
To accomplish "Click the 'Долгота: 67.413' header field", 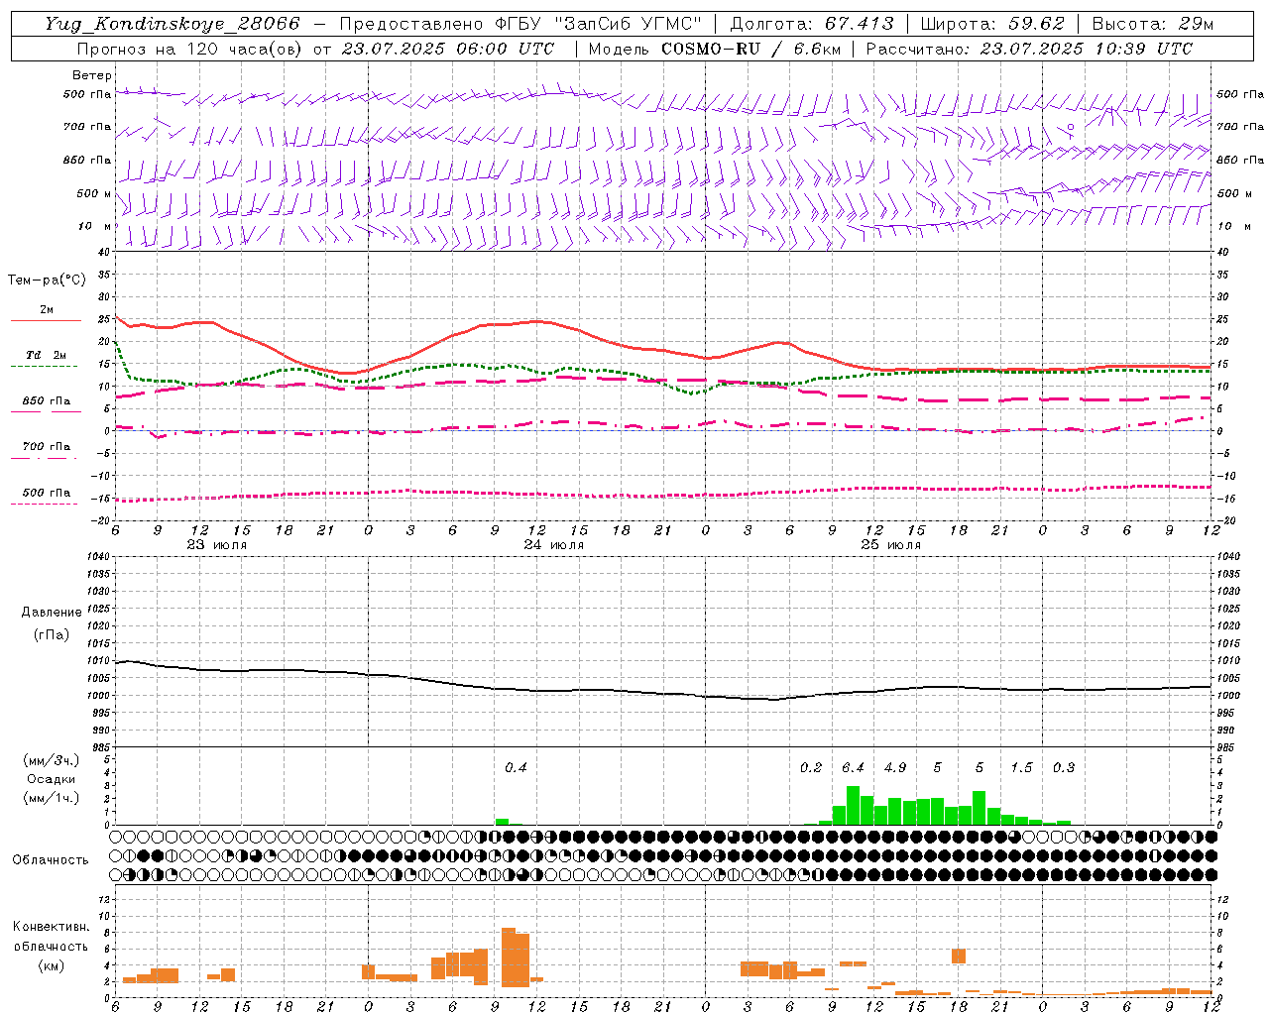I will click(812, 24).
